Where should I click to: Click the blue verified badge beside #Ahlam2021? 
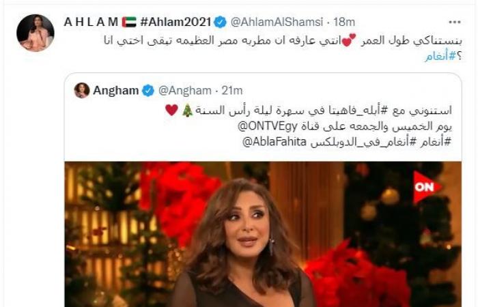(x=220, y=23)
